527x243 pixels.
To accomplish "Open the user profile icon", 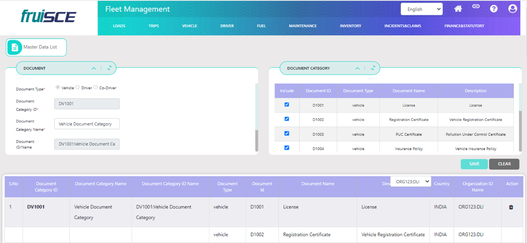I will pyautogui.click(x=512, y=9).
